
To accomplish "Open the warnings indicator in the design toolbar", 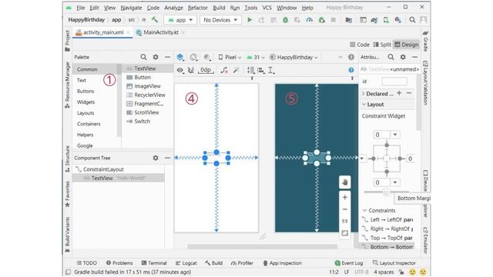I will 351,57.
